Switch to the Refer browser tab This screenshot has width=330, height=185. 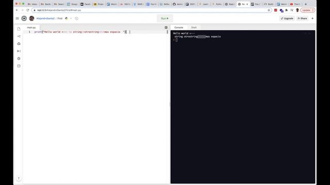point(164,4)
